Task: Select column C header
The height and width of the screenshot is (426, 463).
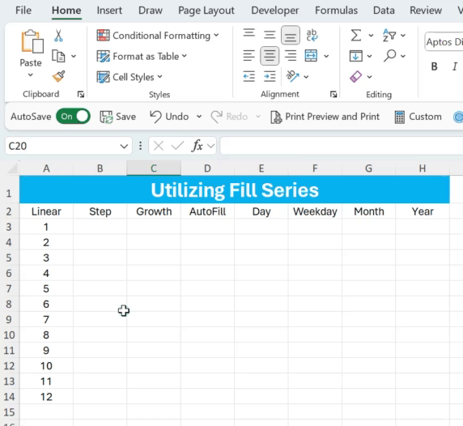Action: click(154, 168)
